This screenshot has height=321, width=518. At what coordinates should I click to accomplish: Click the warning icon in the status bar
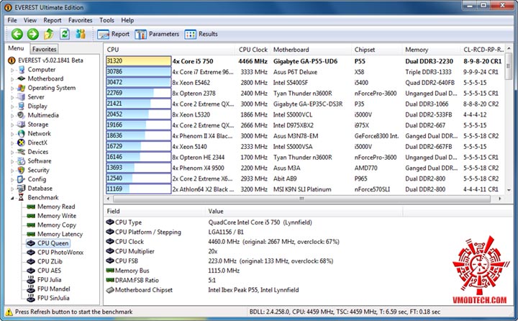pyautogui.click(x=9, y=312)
